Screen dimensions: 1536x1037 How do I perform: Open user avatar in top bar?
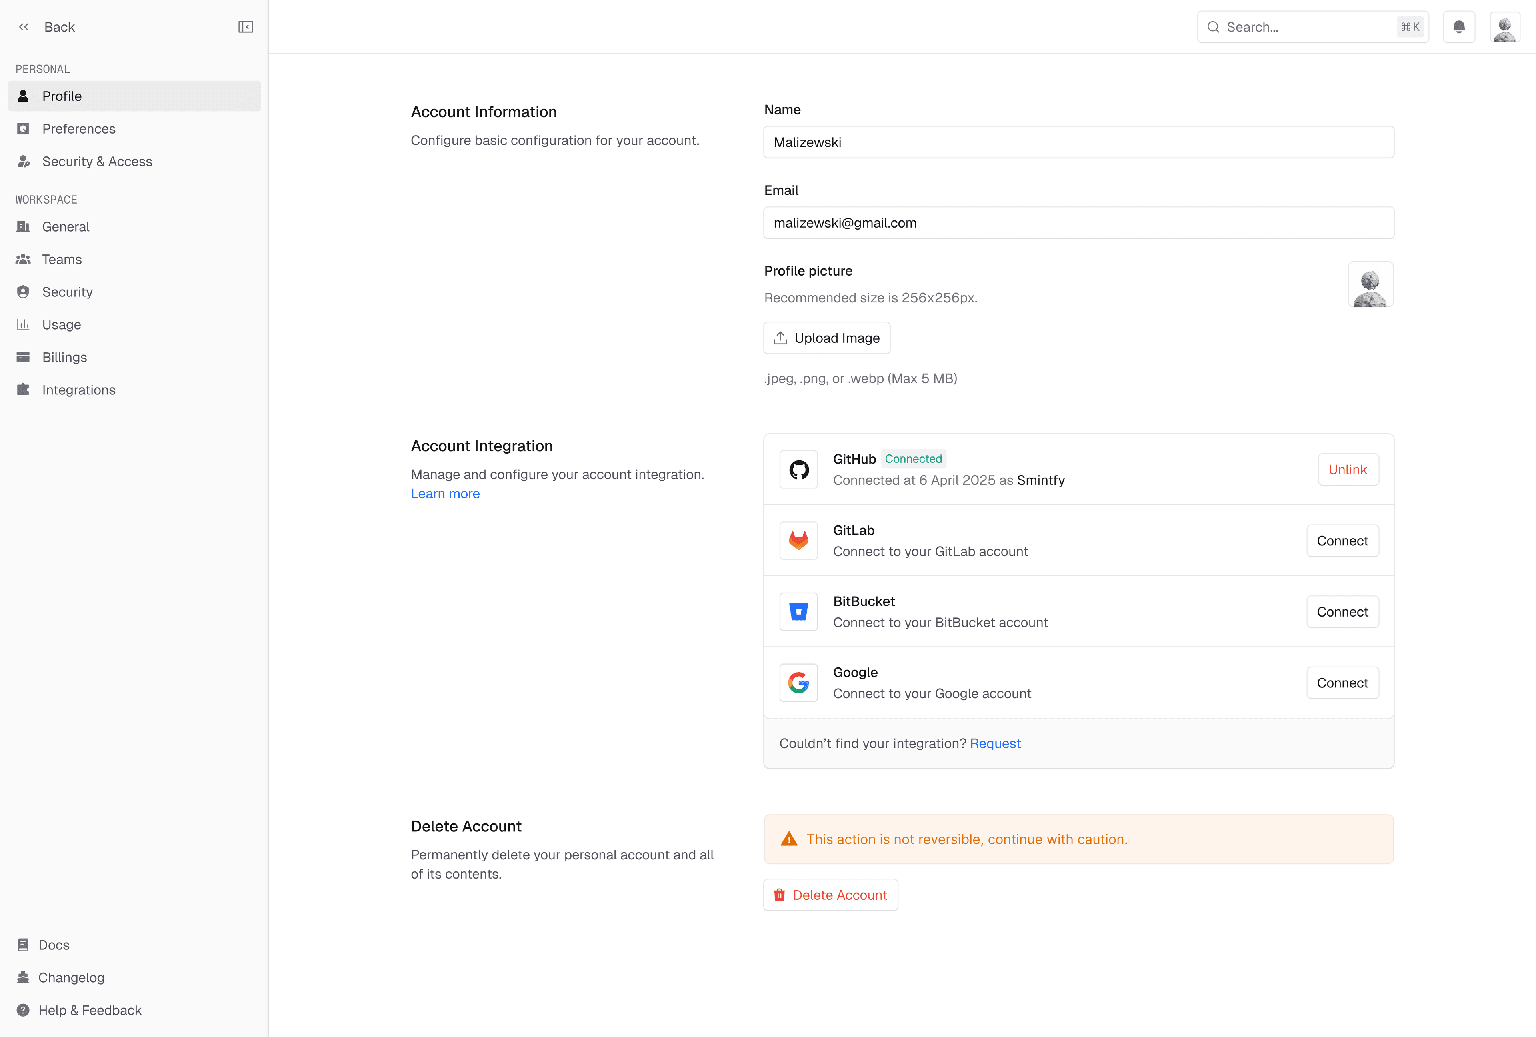tap(1505, 27)
